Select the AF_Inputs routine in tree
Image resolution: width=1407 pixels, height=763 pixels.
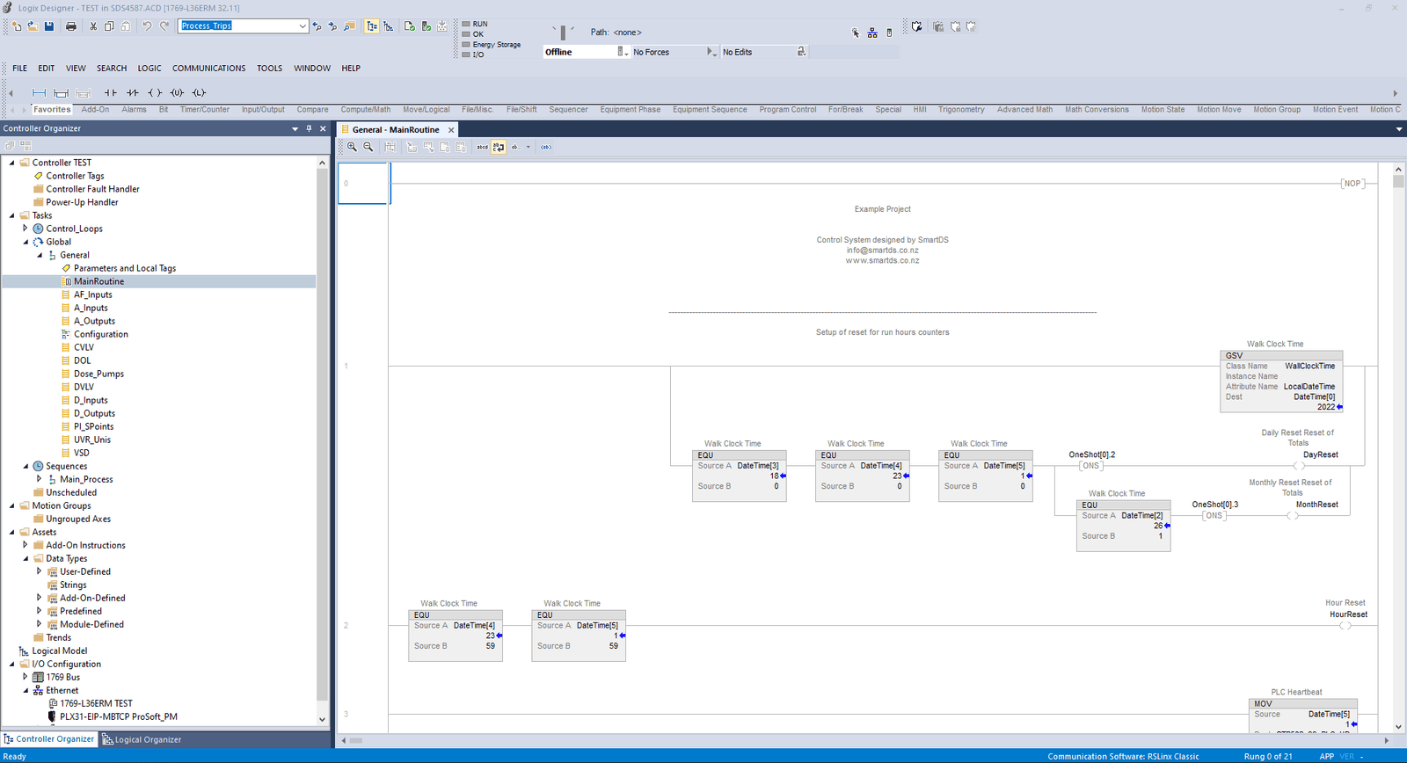coord(92,294)
